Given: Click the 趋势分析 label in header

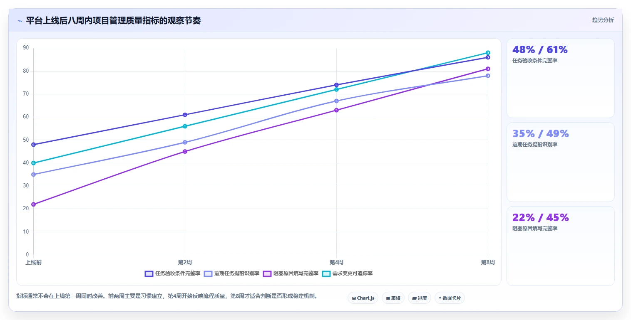Looking at the screenshot, I should coord(603,20).
